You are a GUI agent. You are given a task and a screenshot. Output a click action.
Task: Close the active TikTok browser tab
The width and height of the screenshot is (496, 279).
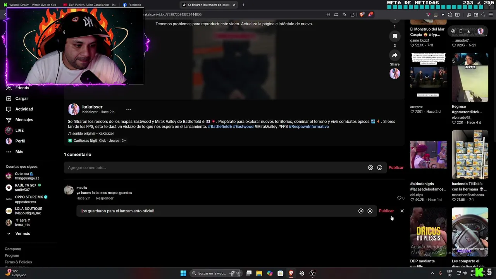coord(234,5)
